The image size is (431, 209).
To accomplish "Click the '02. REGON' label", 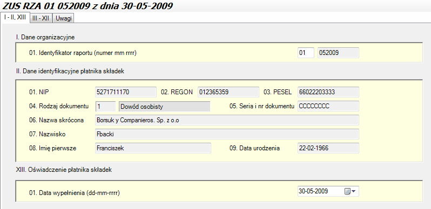I will pyautogui.click(x=177, y=92).
